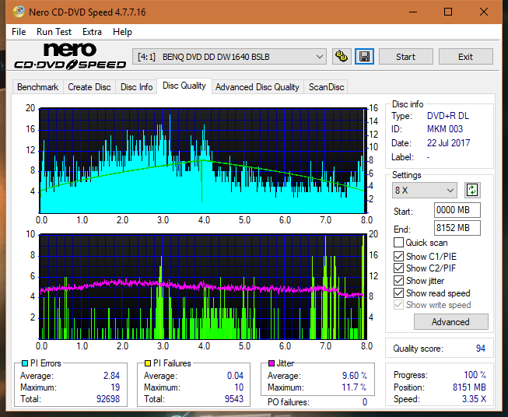
Task: Click PI Errors average 2.84
Action: coord(111,376)
